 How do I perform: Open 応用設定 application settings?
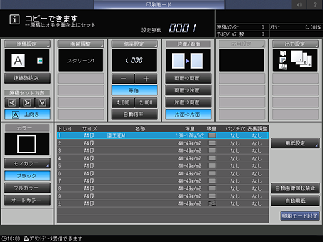point(242,44)
